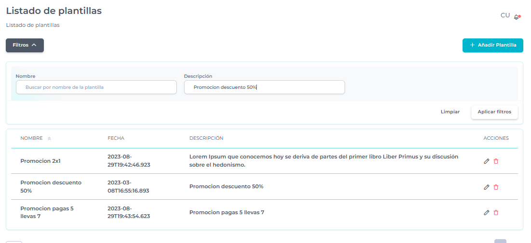
Task: Click the FECHA column header
Action: (x=116, y=138)
